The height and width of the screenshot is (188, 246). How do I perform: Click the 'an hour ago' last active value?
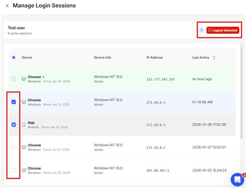click(202, 79)
